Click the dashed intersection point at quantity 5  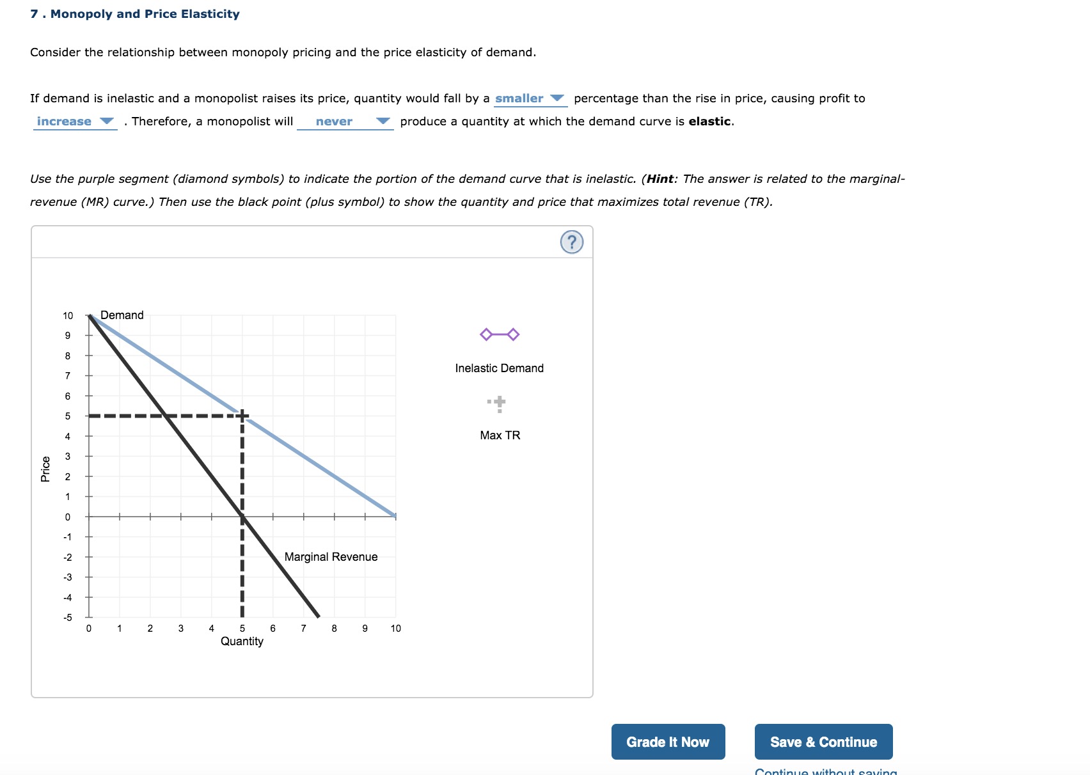click(242, 416)
